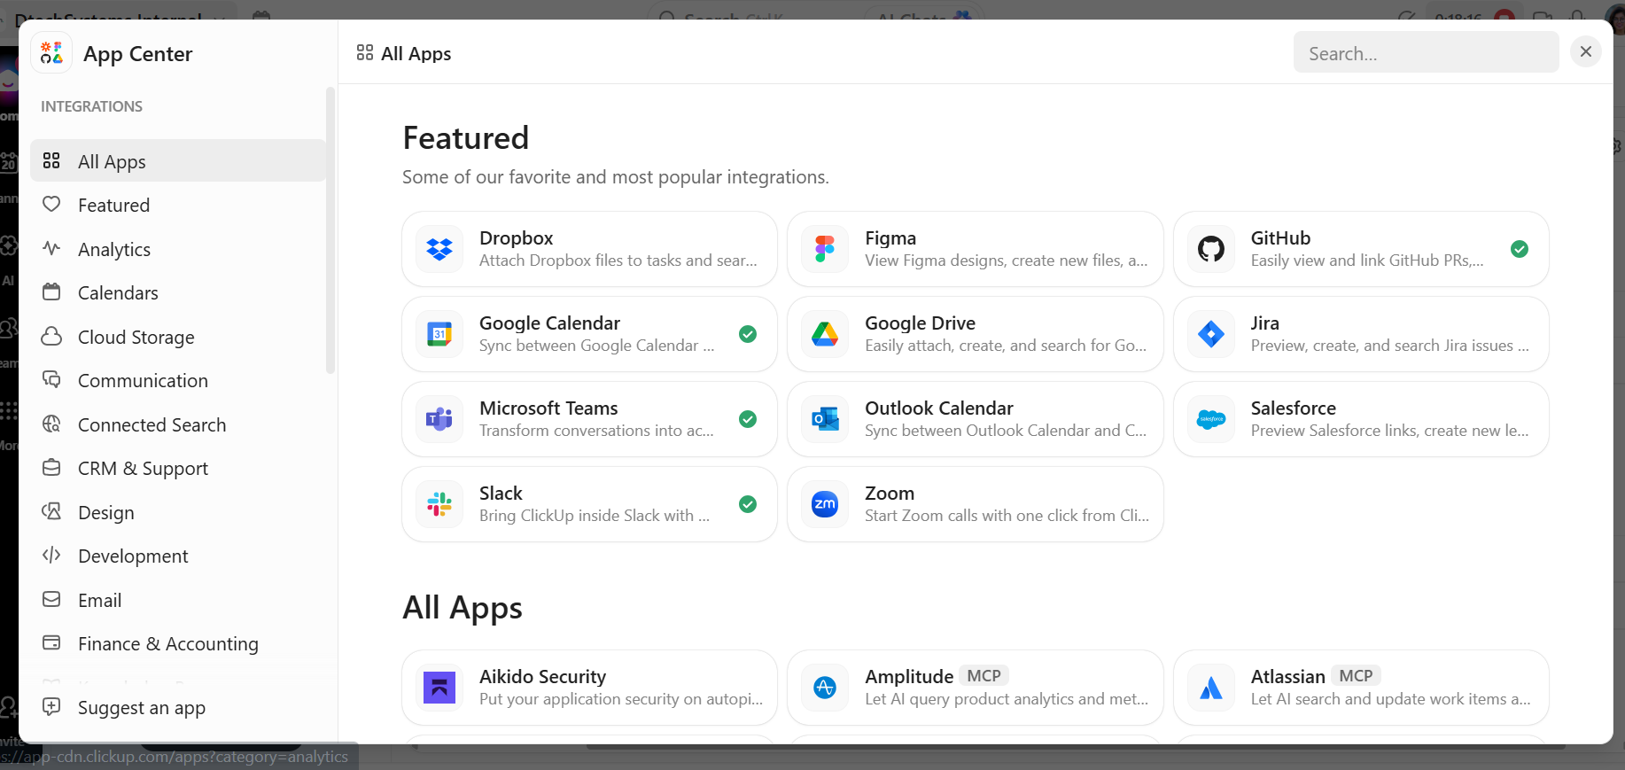Click the Google Calendar icon

(x=439, y=334)
